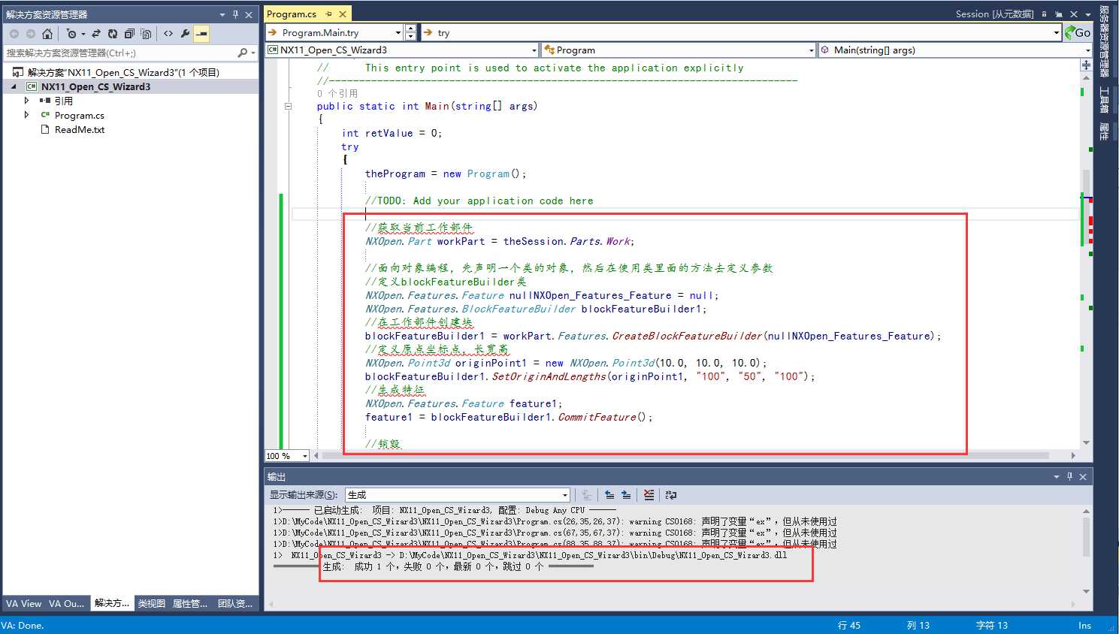The height and width of the screenshot is (634, 1119).
Task: Toggle highlighted Preview Selected Items button
Action: point(201,34)
